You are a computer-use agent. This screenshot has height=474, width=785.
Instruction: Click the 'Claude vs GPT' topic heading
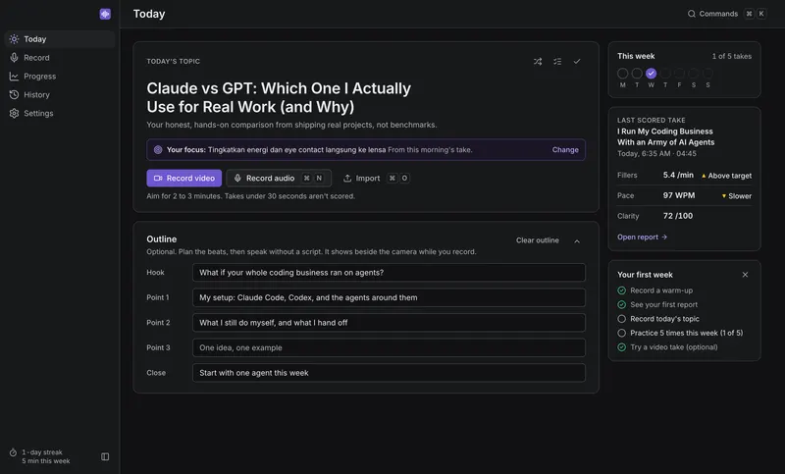click(x=279, y=97)
